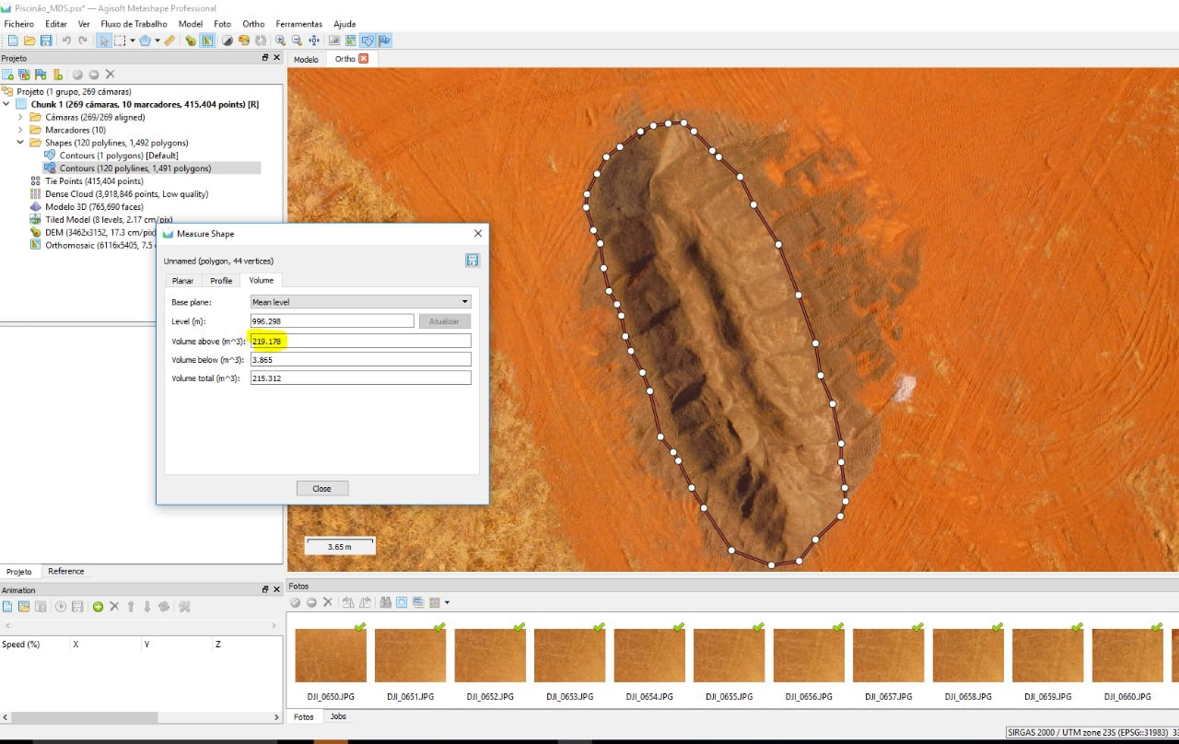Click the Close button in Measure Shape
Viewport: 1179px width, 744px height.
tap(321, 489)
